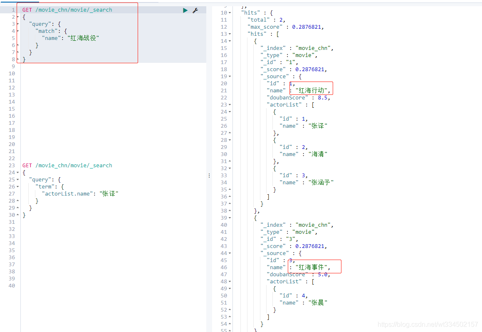The height and width of the screenshot is (332, 482).
Task: Click the result name "红海行动"
Action: pos(311,90)
